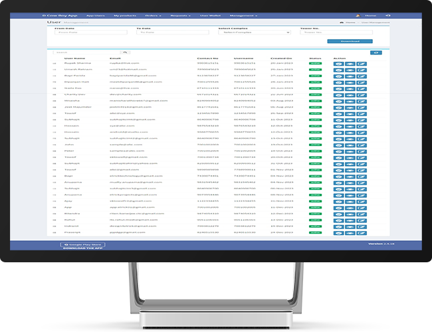Click the search icon button beside Search box

click(126, 52)
